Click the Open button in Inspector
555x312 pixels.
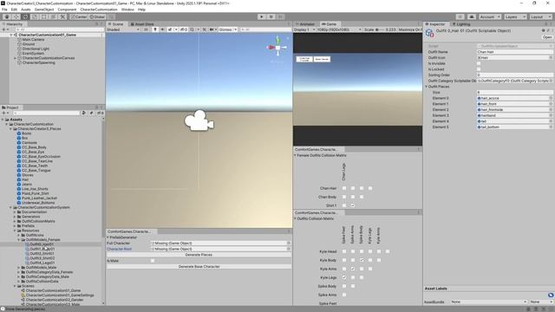[x=547, y=37]
